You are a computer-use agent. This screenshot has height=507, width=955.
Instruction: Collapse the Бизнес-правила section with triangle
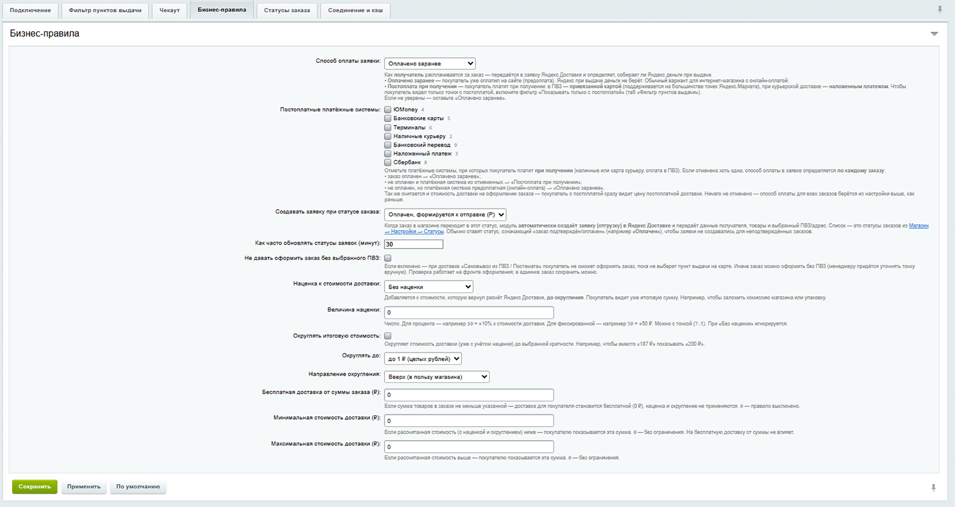[x=934, y=34]
